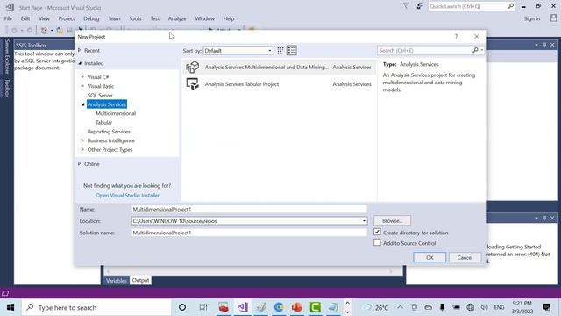Image resolution: width=561 pixels, height=316 pixels.
Task: Click OK to create the project
Action: (430, 257)
